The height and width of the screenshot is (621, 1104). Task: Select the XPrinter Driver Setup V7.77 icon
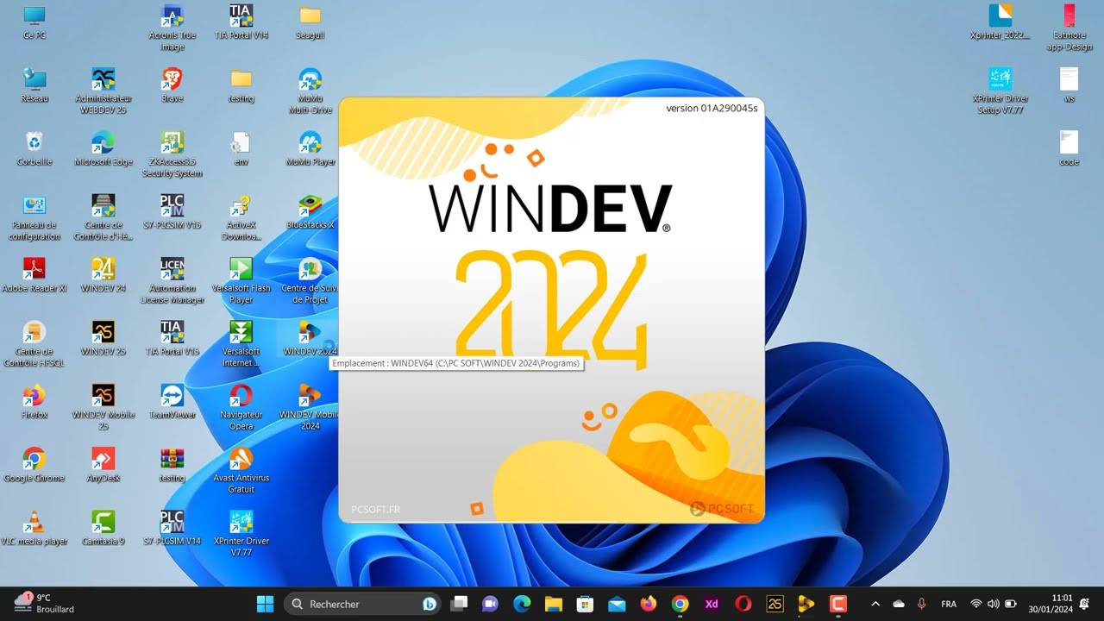click(1000, 91)
